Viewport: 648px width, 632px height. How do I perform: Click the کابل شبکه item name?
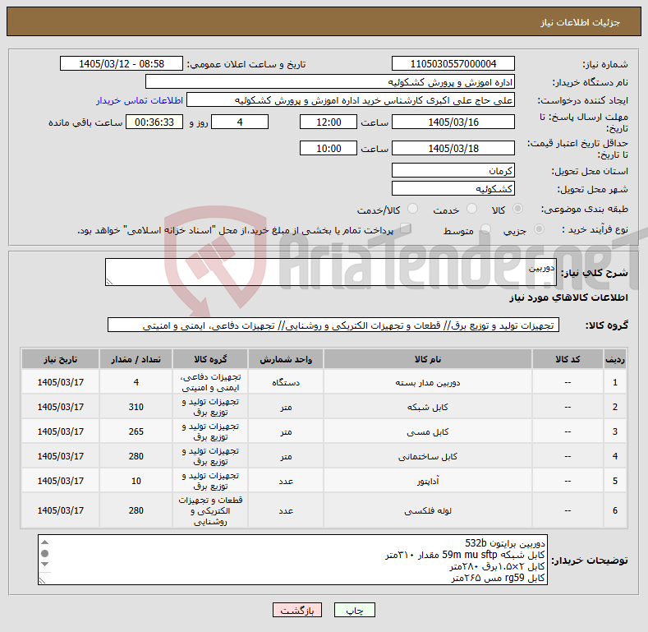click(428, 408)
